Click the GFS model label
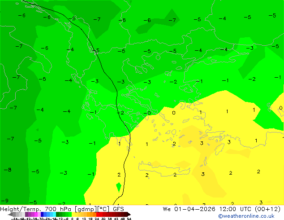The width and height of the screenshot is (284, 220). [x=118, y=209]
